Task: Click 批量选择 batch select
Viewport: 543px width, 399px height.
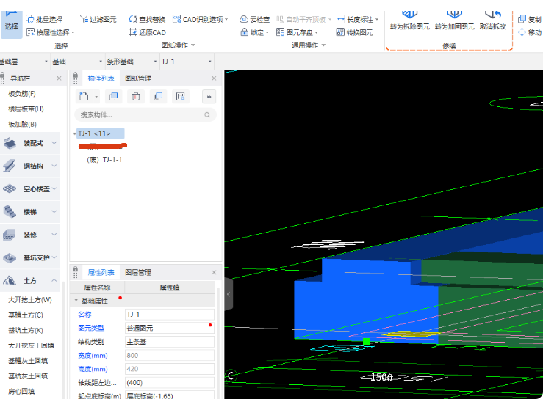Action: (x=44, y=19)
